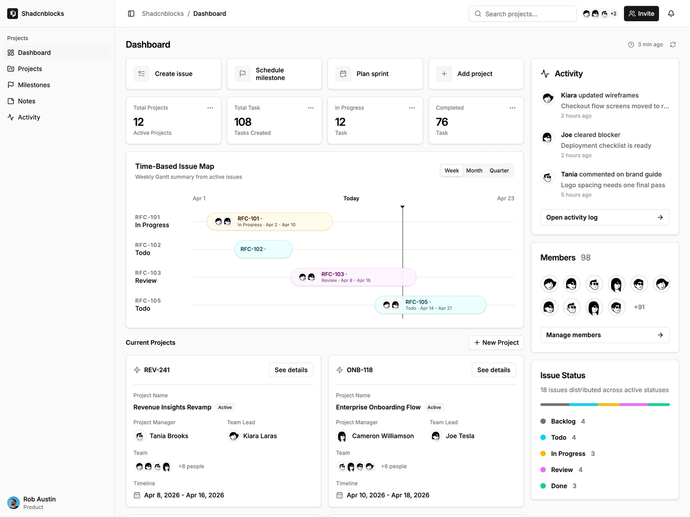Image resolution: width=690 pixels, height=517 pixels.
Task: Click the Review pink status dot
Action: click(543, 470)
